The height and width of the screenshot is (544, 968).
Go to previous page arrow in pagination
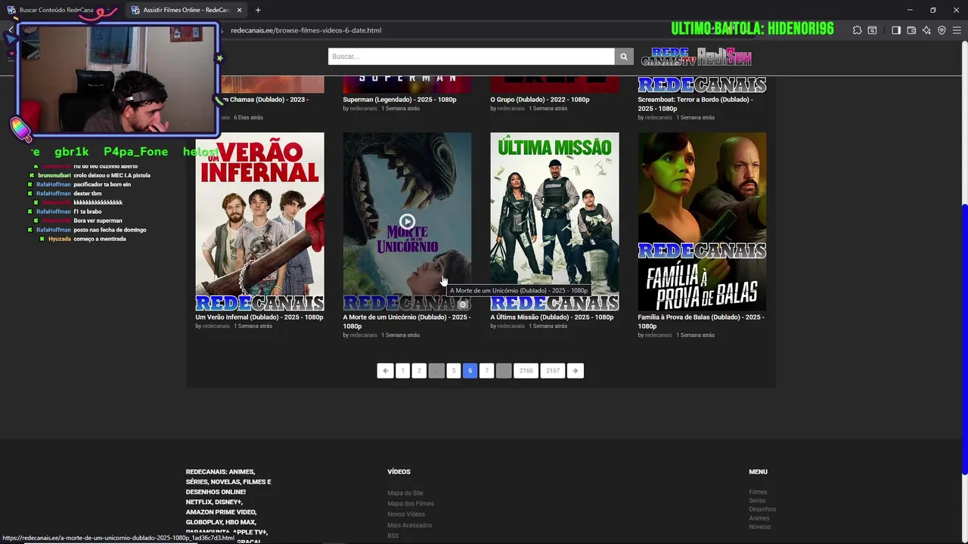point(386,370)
